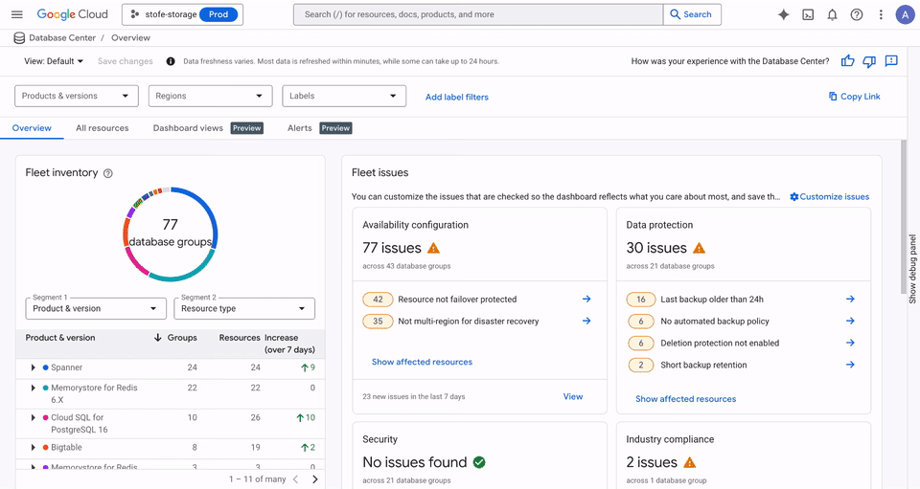Open the Segment 2 Resource type dropdown
The width and height of the screenshot is (920, 489).
tap(245, 309)
